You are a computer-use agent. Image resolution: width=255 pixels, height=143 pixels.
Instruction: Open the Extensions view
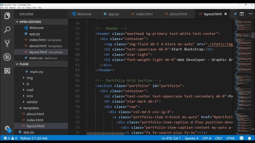7,71
